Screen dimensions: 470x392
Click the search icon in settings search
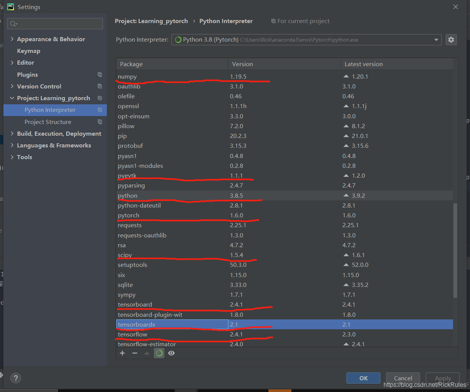click(14, 24)
